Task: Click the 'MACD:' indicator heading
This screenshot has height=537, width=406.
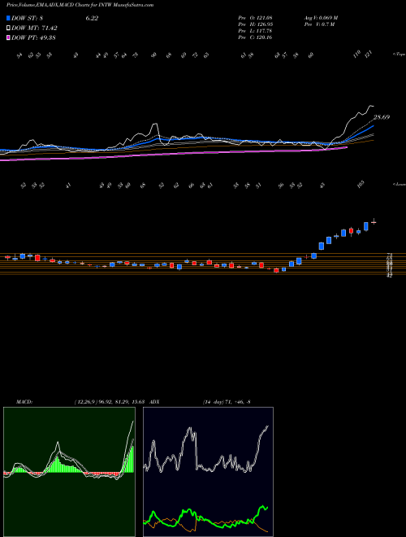Action: 24,402
